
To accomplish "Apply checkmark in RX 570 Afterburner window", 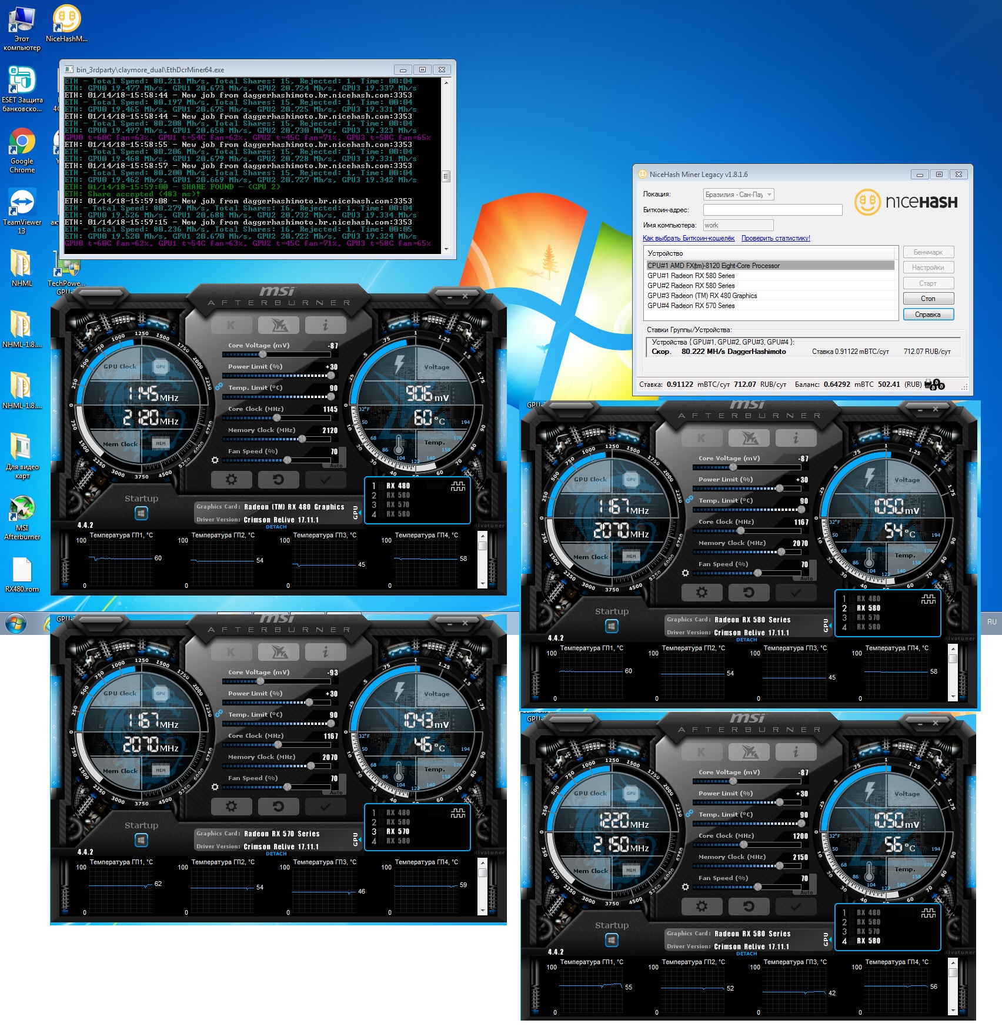I will click(325, 807).
